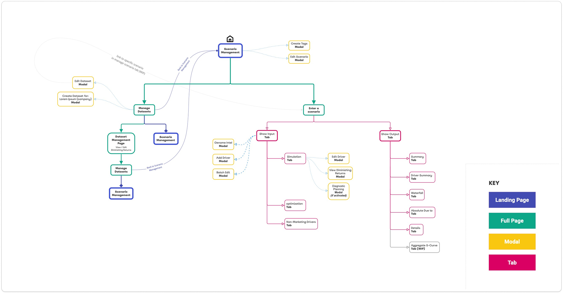Select the Edit Scenario Modal node
Image resolution: width=563 pixels, height=294 pixels.
tap(299, 59)
